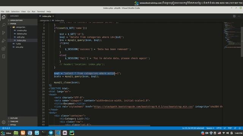
Task: Open the Extensions view
Action: [3, 49]
